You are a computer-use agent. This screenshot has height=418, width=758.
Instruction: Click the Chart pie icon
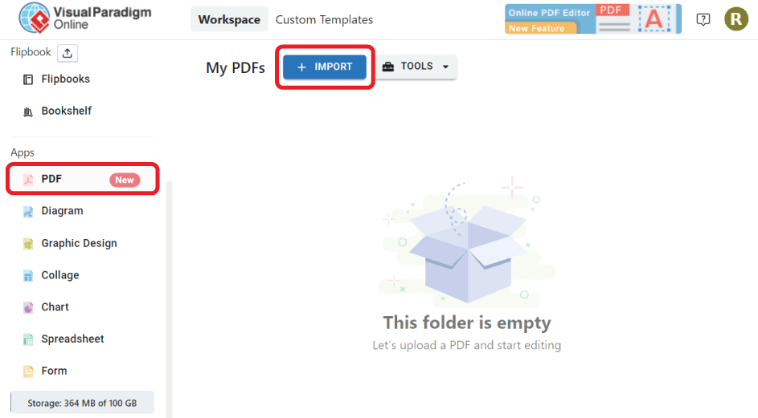(28, 307)
